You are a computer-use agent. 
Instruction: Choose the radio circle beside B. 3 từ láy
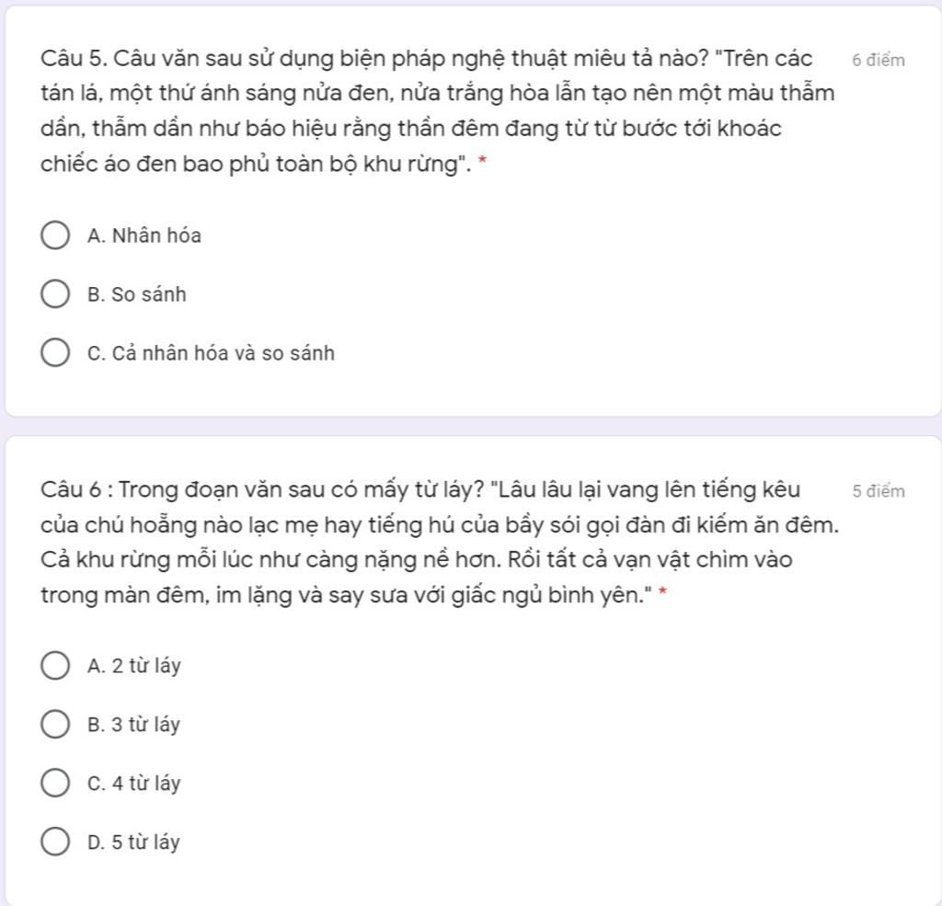point(54,724)
